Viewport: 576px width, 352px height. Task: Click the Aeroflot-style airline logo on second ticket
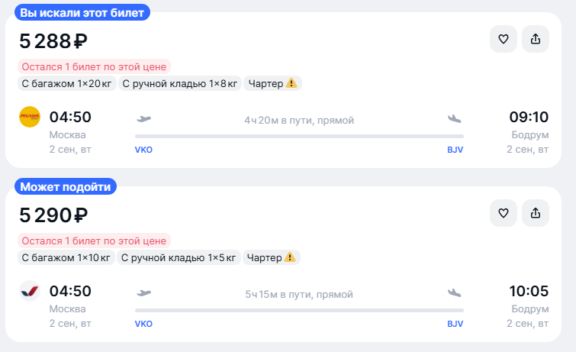click(30, 291)
